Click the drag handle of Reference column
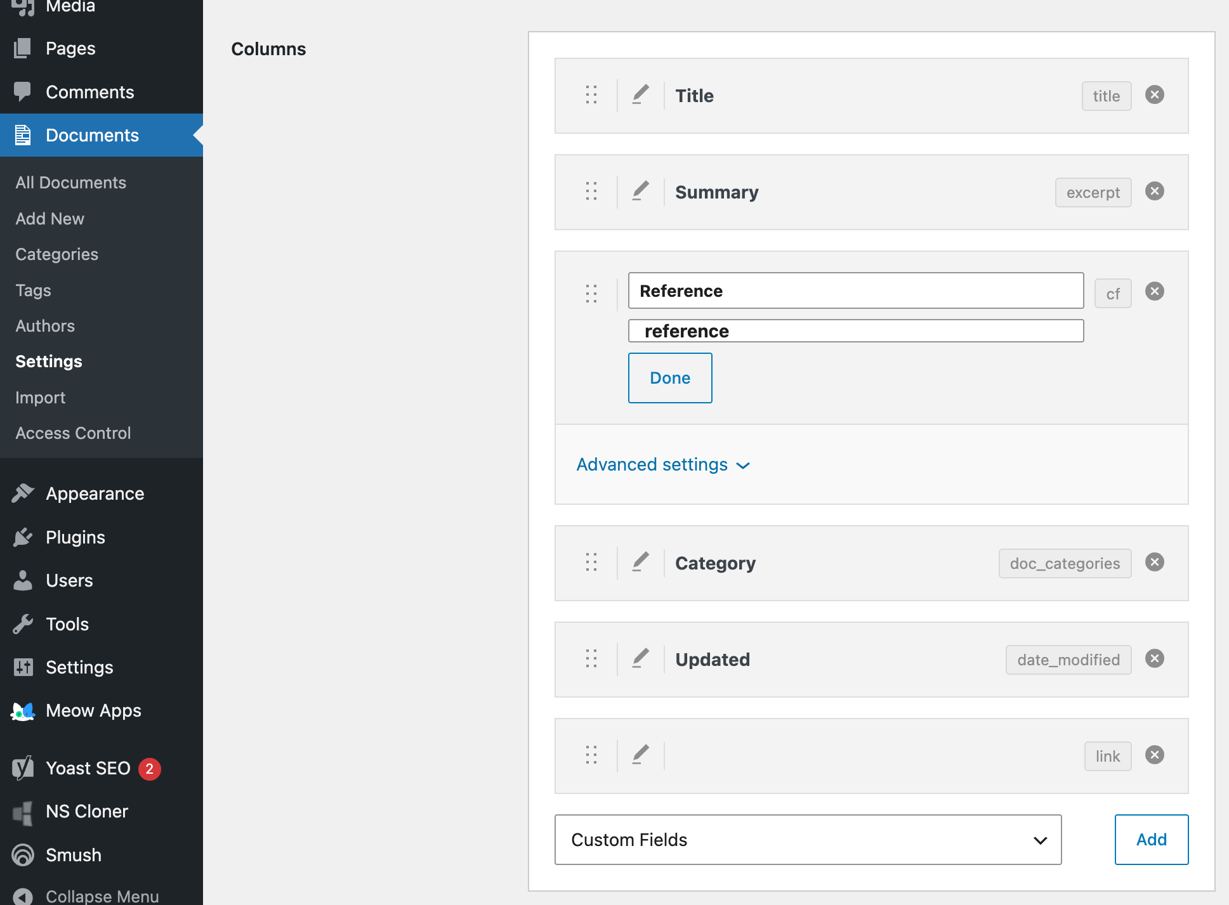 [x=591, y=293]
